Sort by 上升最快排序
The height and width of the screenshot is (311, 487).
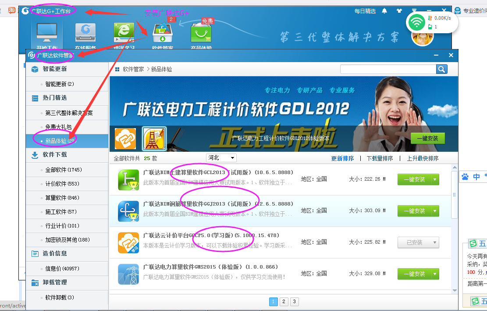(423, 158)
